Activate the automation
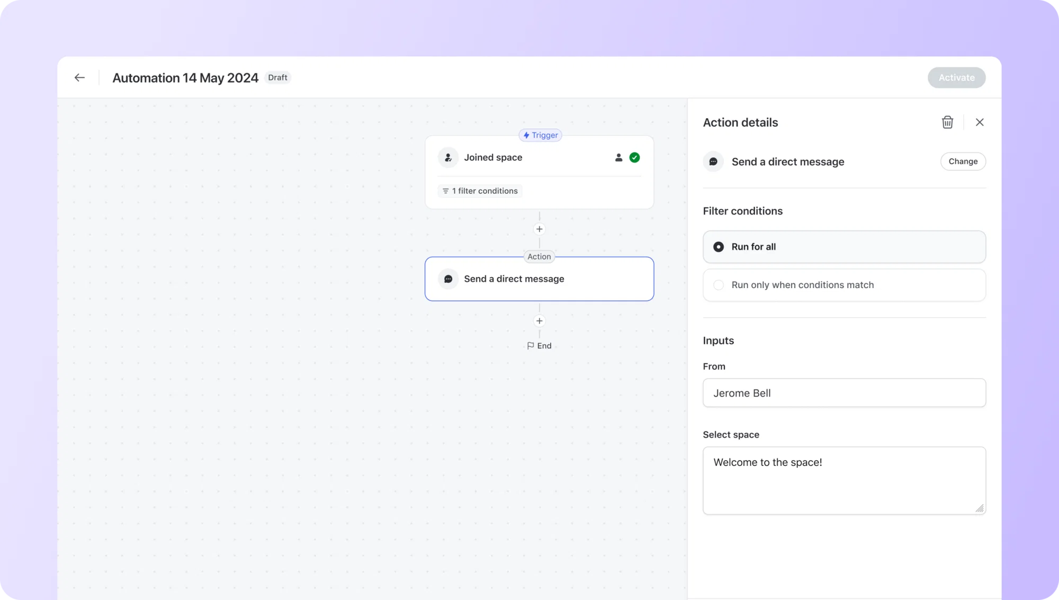 [x=956, y=78]
